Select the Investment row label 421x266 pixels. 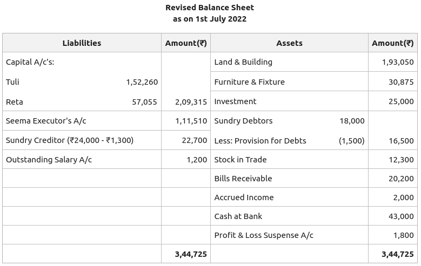click(235, 101)
